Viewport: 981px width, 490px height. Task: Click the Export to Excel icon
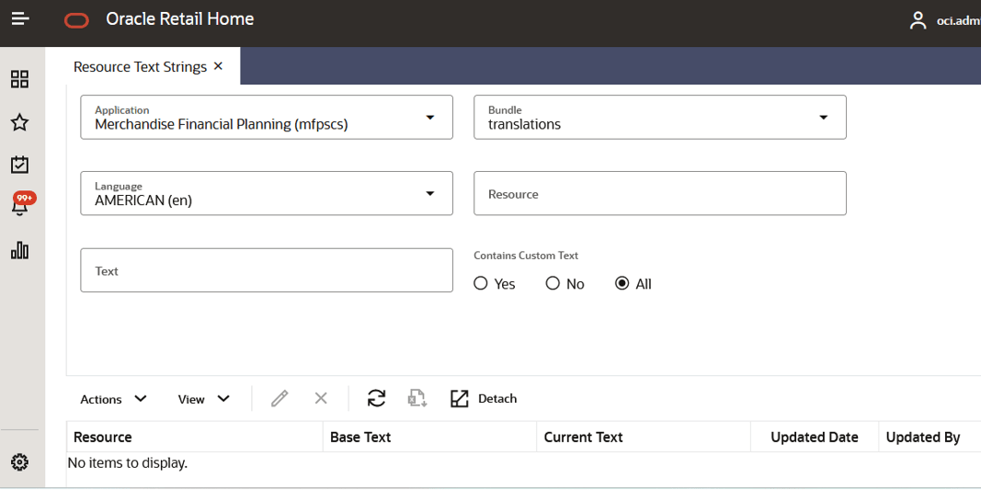[417, 399]
